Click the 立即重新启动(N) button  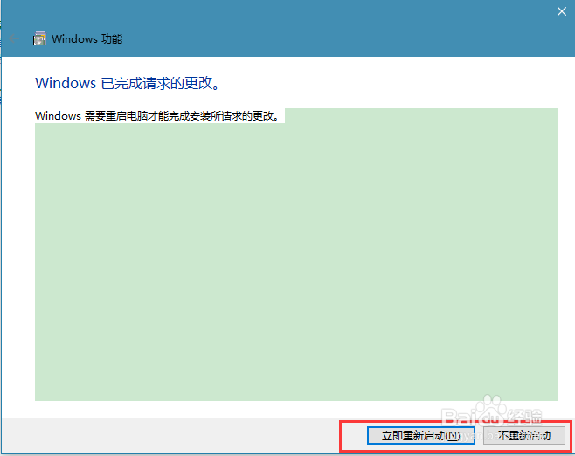coord(421,436)
